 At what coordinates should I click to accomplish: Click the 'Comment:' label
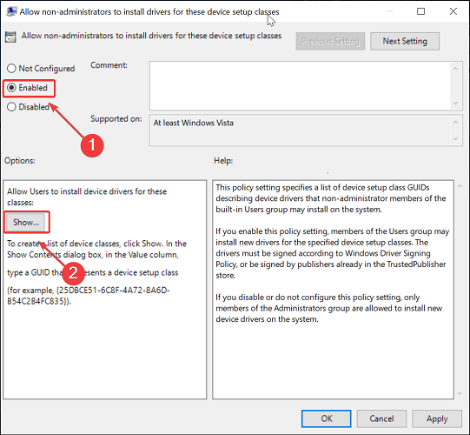tap(109, 65)
